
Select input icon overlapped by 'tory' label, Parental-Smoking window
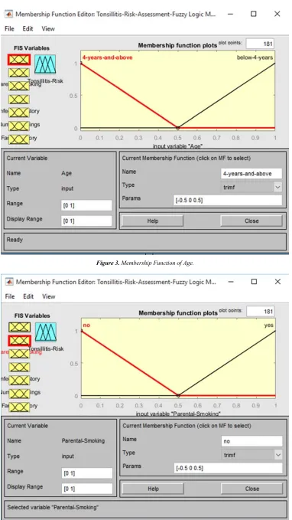[x=20, y=381]
